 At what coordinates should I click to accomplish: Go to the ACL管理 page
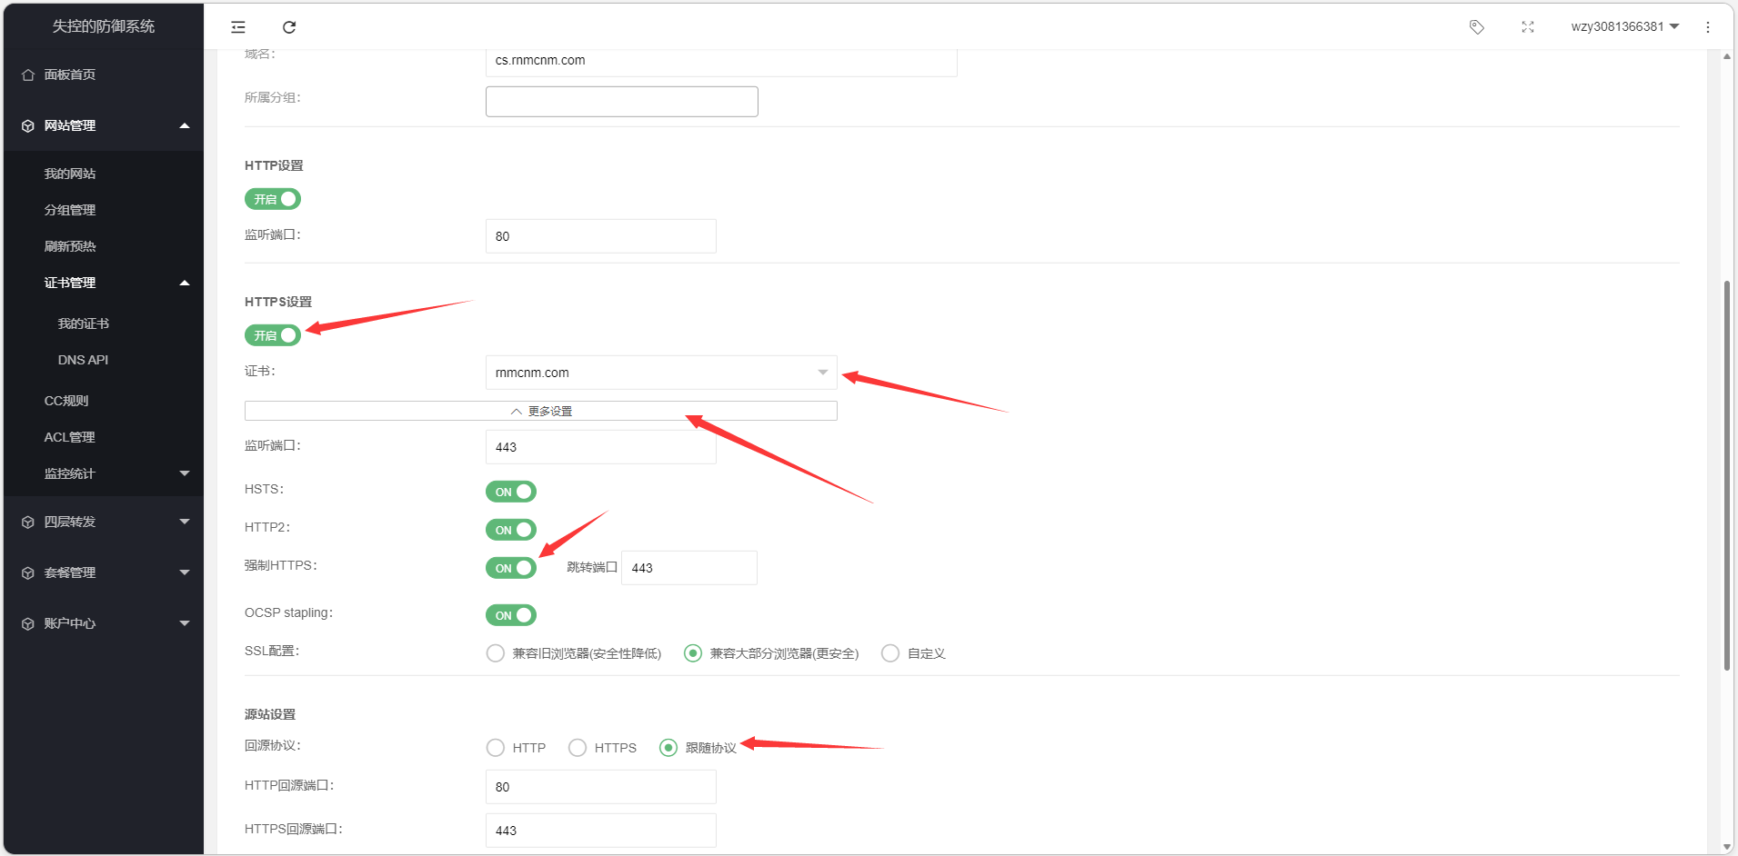tap(68, 436)
